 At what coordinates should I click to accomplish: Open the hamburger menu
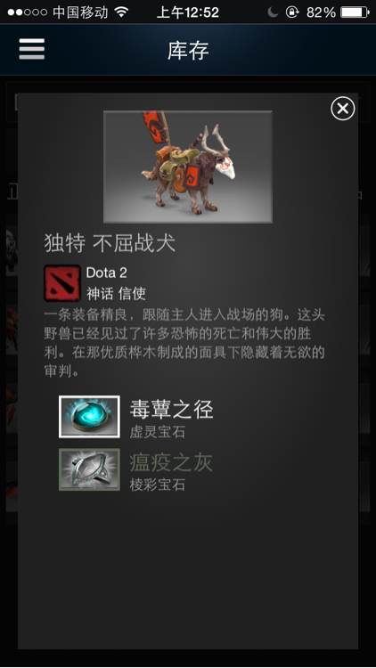[31, 49]
